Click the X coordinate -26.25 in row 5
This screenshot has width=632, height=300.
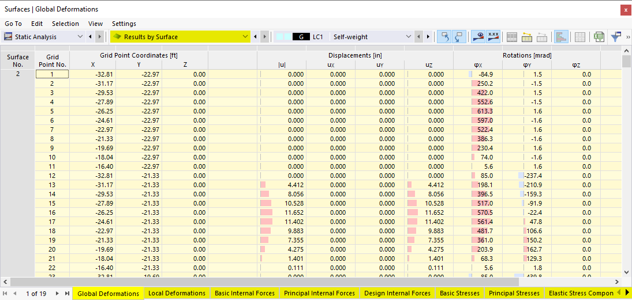point(92,111)
